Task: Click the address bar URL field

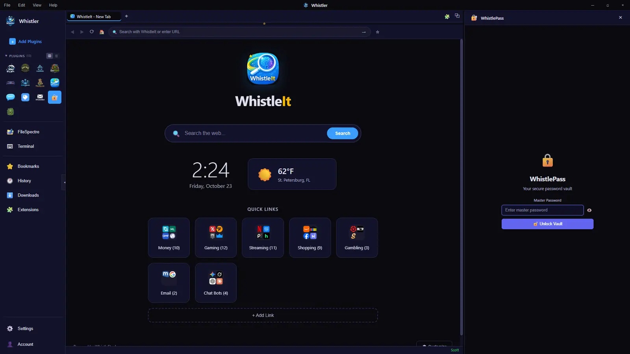Action: pos(239,32)
